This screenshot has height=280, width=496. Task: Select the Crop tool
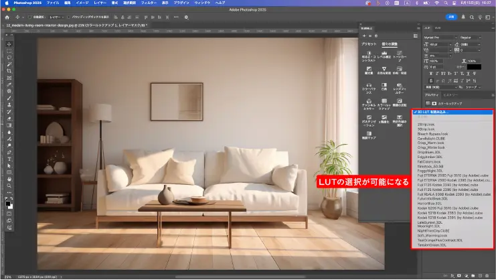9,71
